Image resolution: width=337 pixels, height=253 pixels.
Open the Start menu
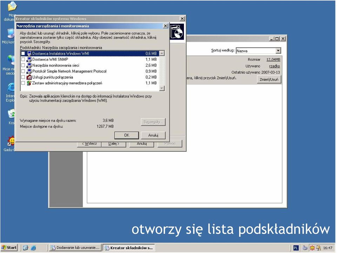coord(9,248)
